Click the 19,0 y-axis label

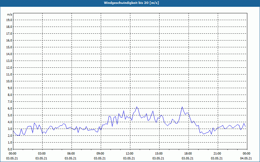[x=9, y=20]
